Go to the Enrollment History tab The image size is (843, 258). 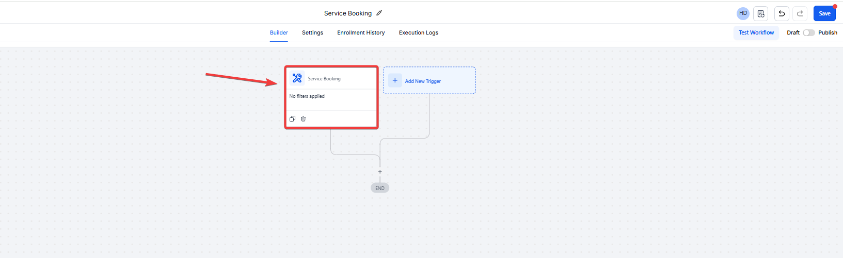(361, 32)
